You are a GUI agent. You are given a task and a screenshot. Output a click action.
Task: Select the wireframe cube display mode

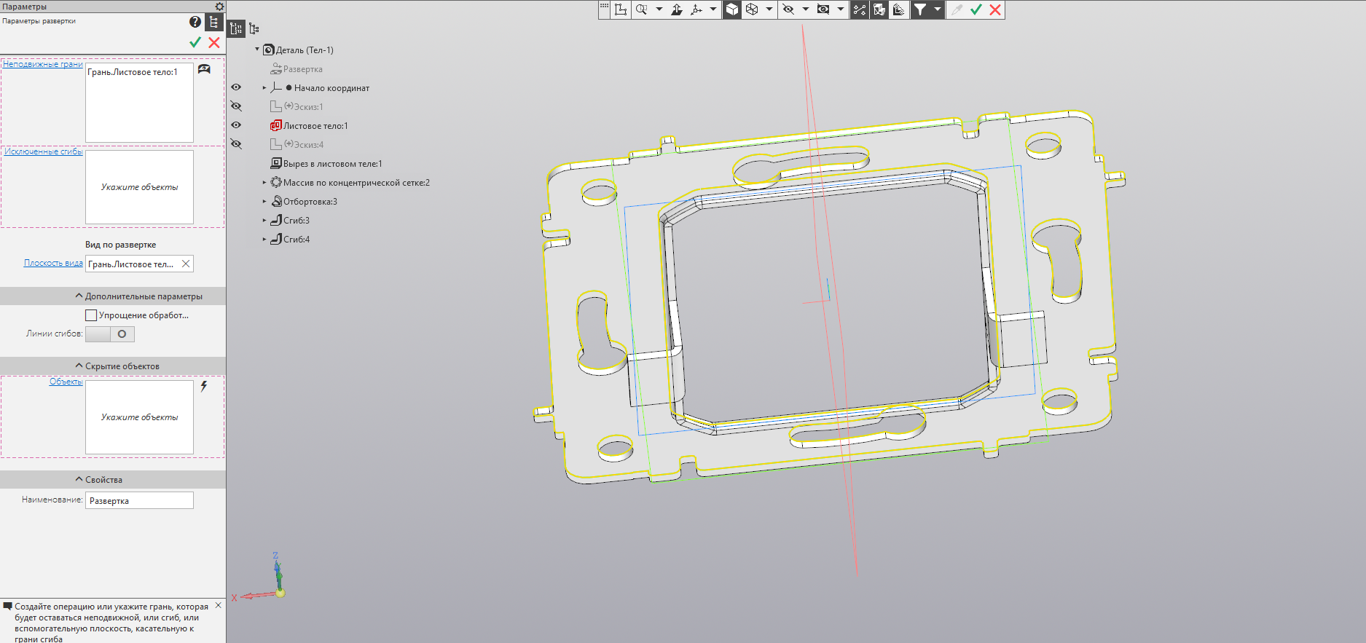(x=752, y=9)
